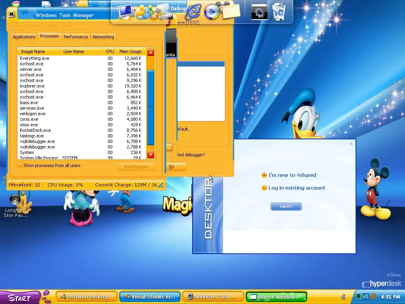This screenshot has height=304, width=405.
Task: Launch Internet Explorer from the dock
Action: [x=193, y=12]
